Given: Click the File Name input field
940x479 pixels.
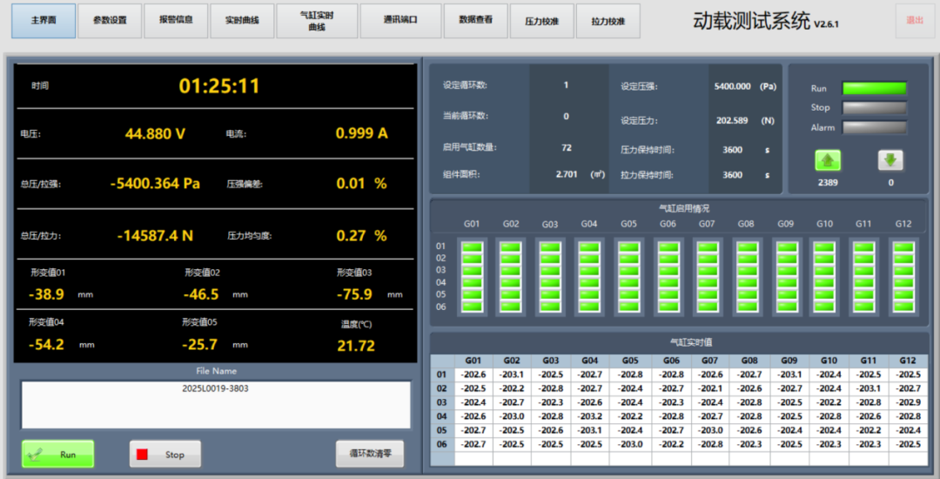Looking at the screenshot, I should tap(215, 405).
